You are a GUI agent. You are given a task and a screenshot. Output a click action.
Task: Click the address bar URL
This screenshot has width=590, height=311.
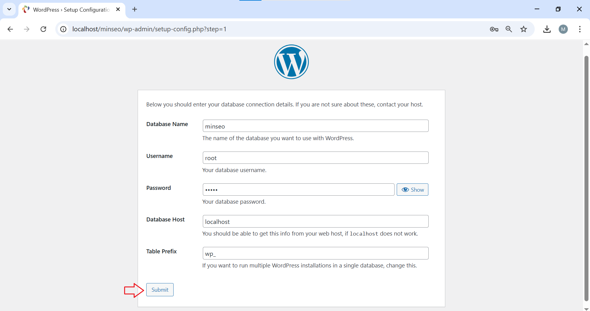(x=149, y=29)
